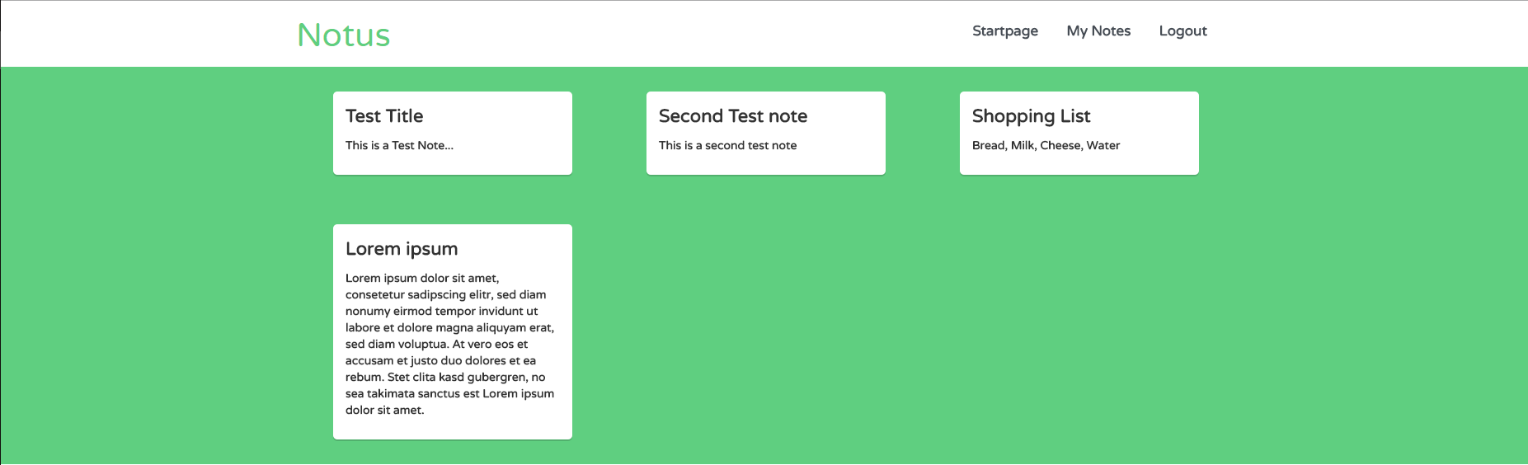Click the green background beside Second Test note
This screenshot has height=465, width=1528.
[923, 133]
